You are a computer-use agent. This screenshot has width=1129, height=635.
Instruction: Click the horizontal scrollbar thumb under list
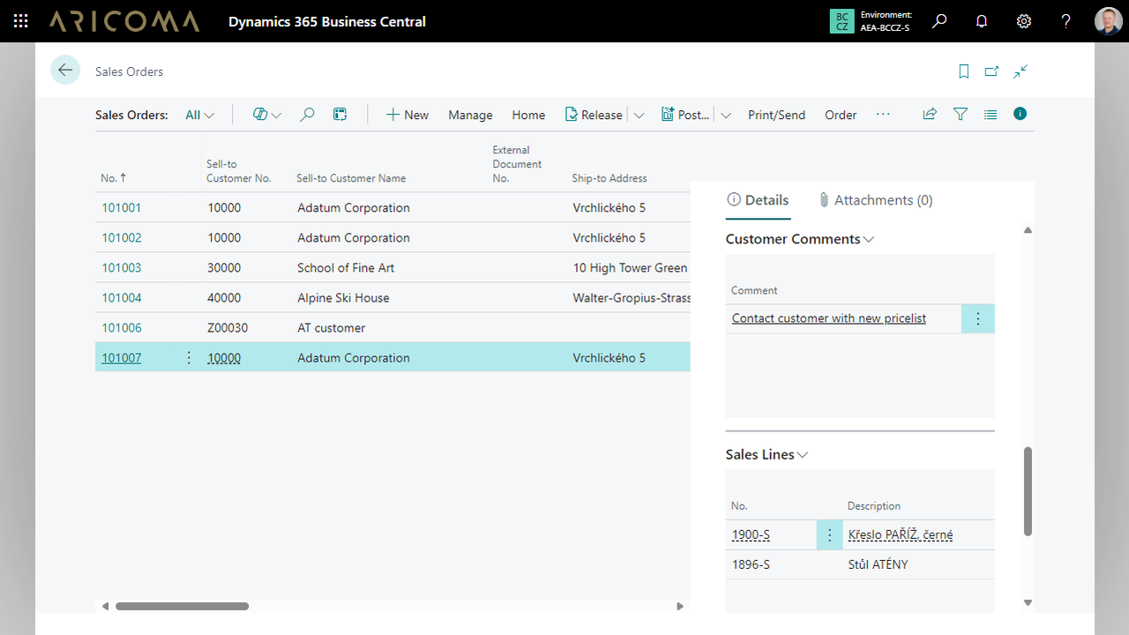pos(182,606)
